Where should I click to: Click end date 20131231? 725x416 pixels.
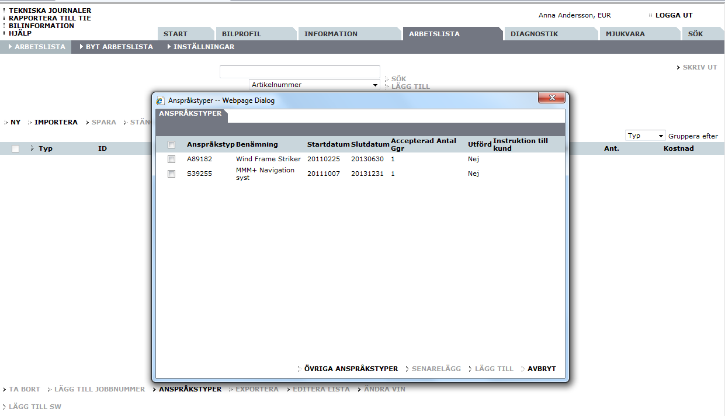pos(367,174)
